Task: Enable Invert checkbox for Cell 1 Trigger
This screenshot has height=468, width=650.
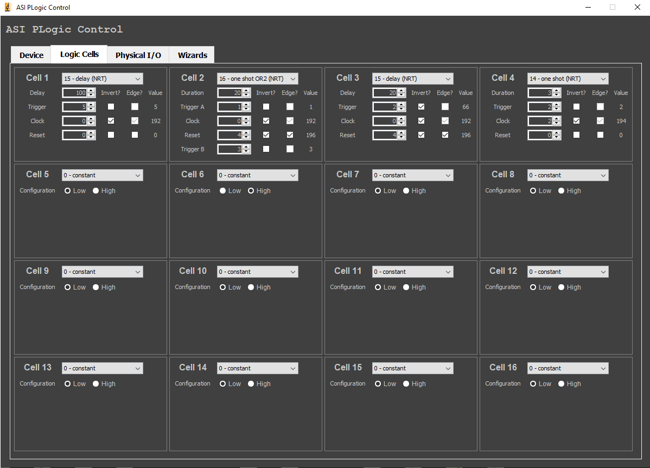Action: click(x=111, y=107)
